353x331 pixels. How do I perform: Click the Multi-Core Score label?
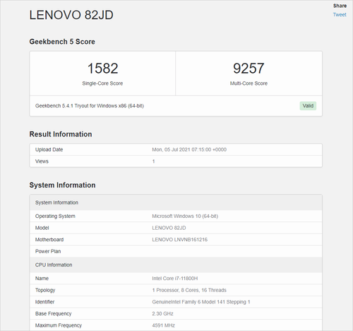(249, 83)
